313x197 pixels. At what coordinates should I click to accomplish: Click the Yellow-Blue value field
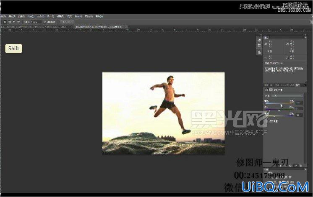point(299,115)
